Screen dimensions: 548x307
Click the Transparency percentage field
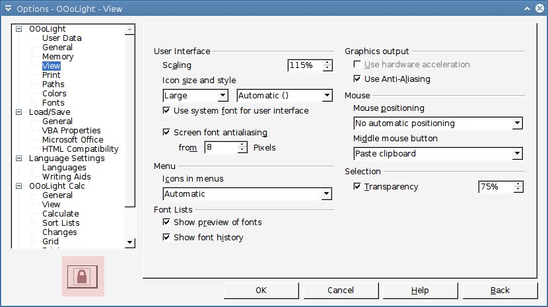(496, 187)
